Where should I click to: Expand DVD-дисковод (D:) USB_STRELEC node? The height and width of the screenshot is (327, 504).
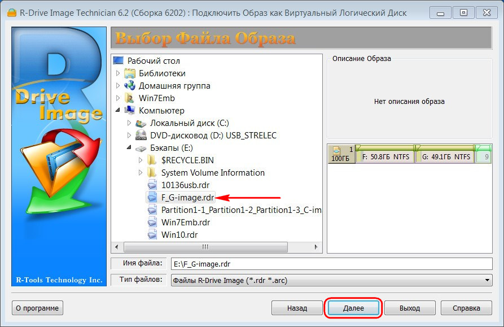129,136
